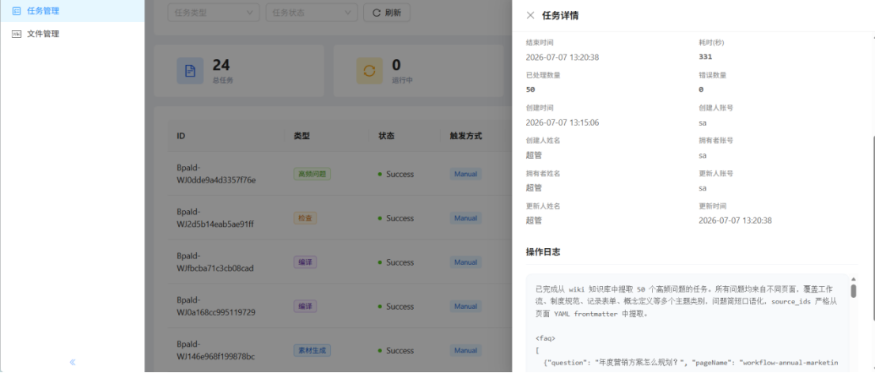The height and width of the screenshot is (373, 875).
Task: Open the 任务状态 dropdown
Action: 312,13
